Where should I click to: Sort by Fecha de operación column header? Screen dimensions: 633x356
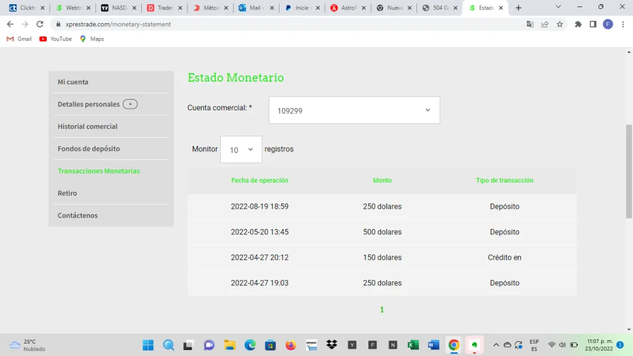[260, 180]
